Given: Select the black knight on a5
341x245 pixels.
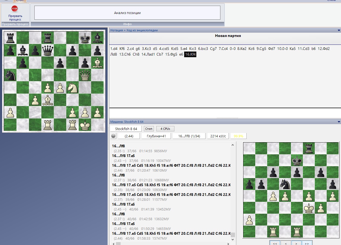Looking at the screenshot, I should click(x=10, y=75).
